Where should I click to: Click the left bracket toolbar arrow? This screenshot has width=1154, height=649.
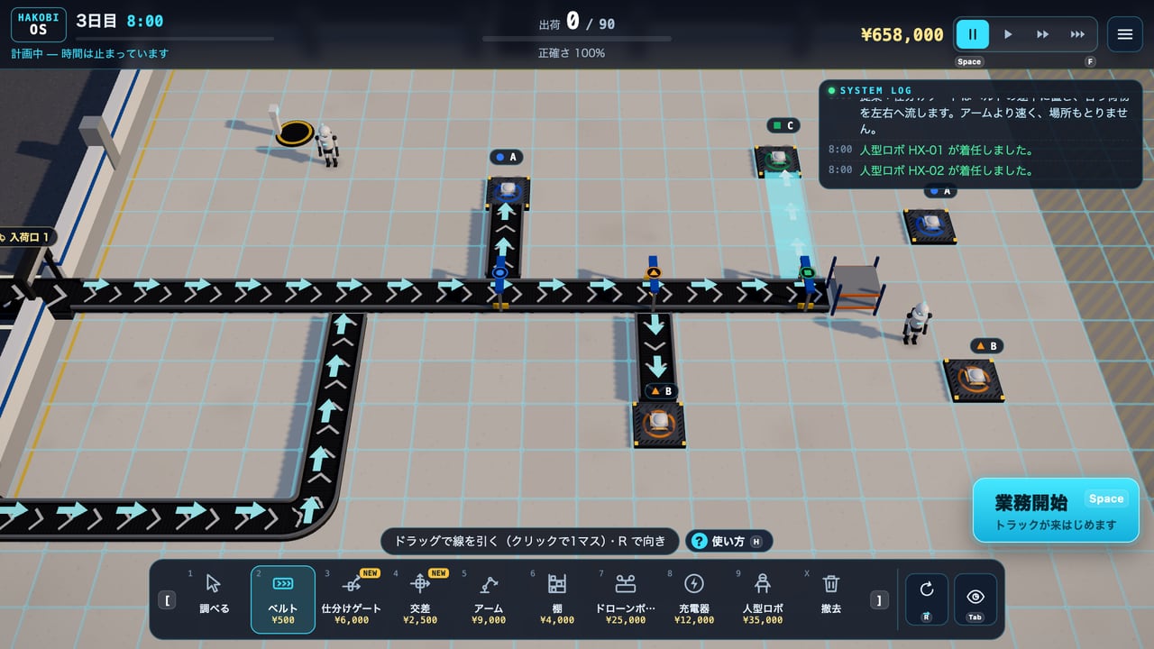click(168, 599)
